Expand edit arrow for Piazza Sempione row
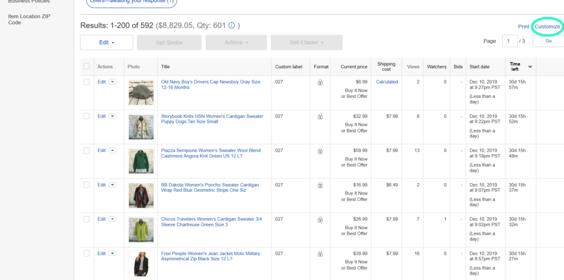The height and width of the screenshot is (280, 564). click(x=112, y=151)
